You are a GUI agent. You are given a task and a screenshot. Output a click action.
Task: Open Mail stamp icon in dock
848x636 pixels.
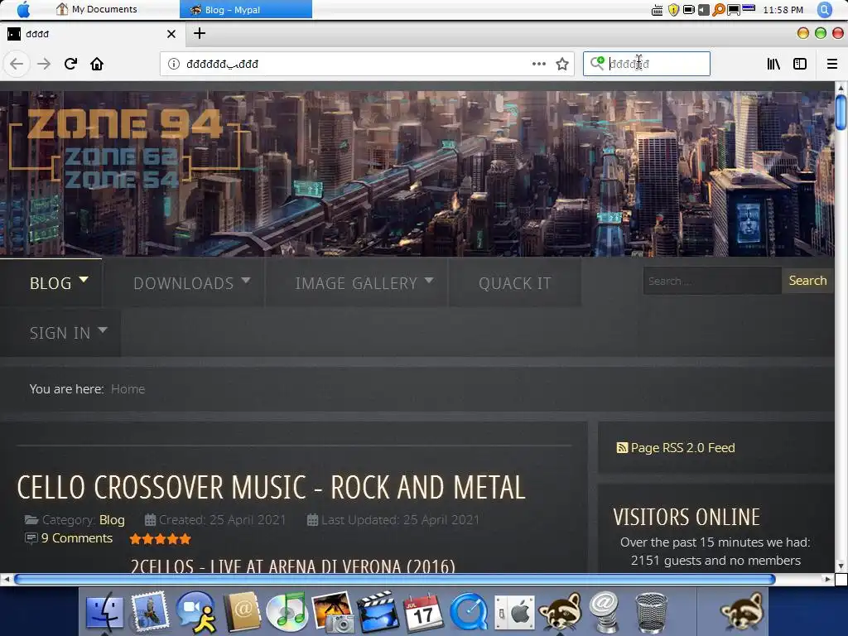coord(150,612)
